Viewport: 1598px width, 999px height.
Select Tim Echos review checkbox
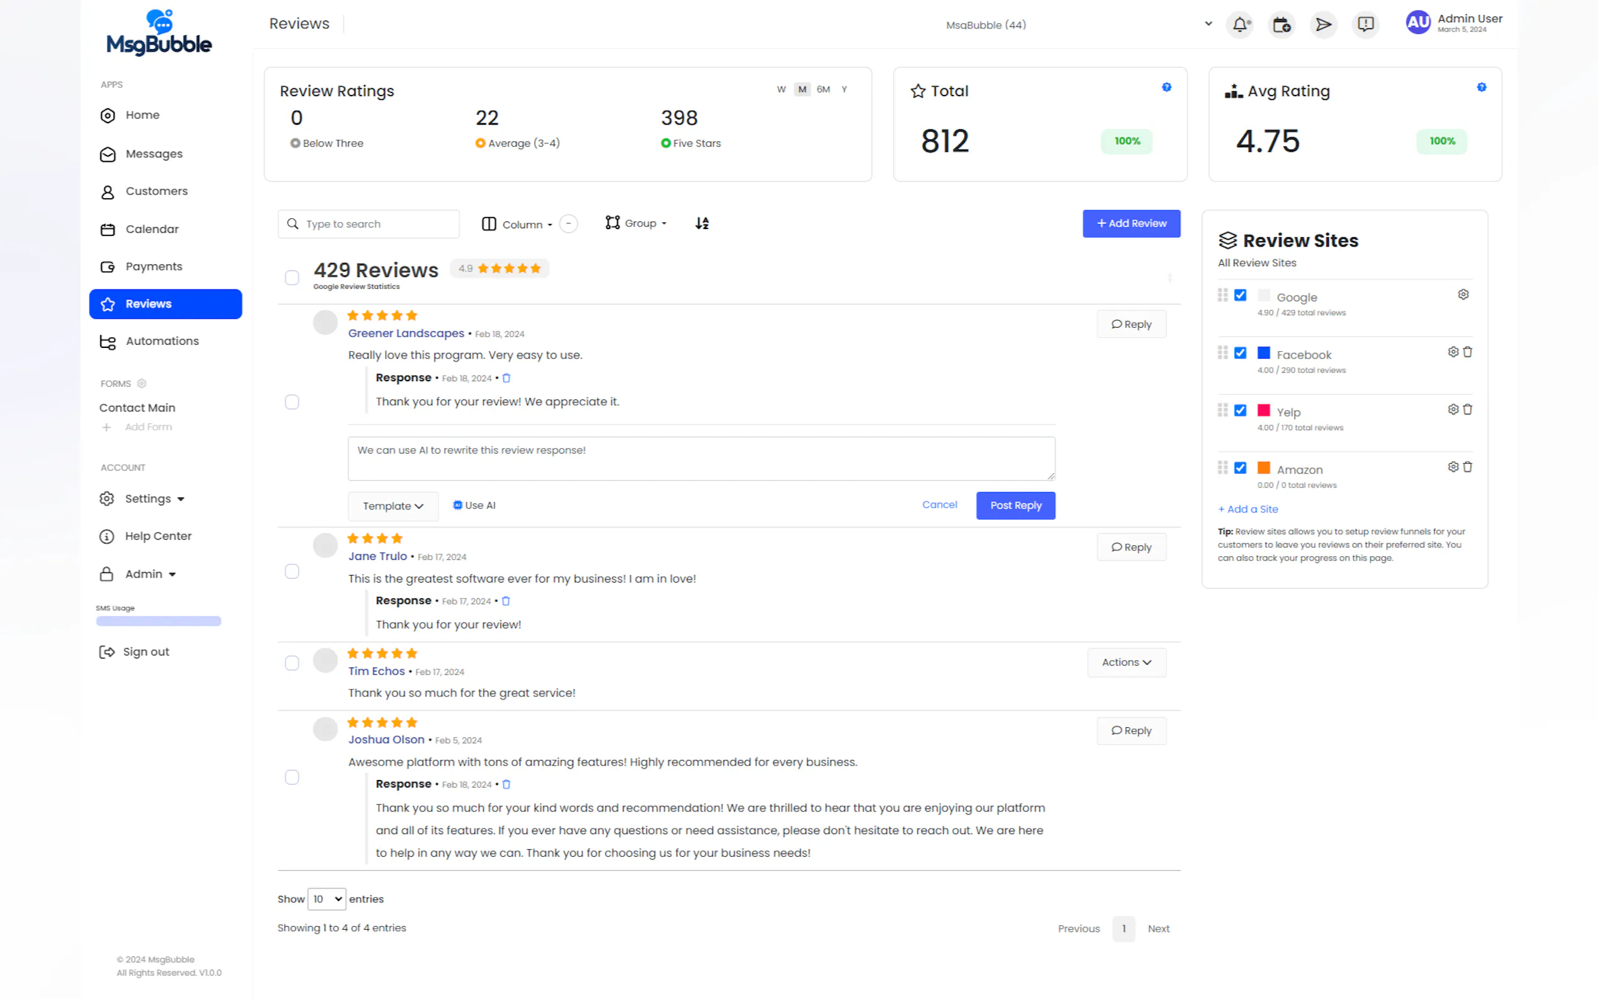point(291,662)
